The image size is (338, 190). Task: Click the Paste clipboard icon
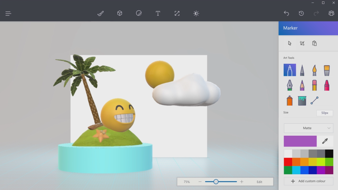(x=314, y=43)
